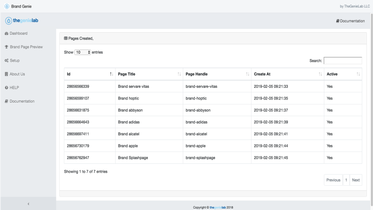Sort by Page Title column arrows
Image resolution: width=373 pixels, height=210 pixels.
(179, 74)
